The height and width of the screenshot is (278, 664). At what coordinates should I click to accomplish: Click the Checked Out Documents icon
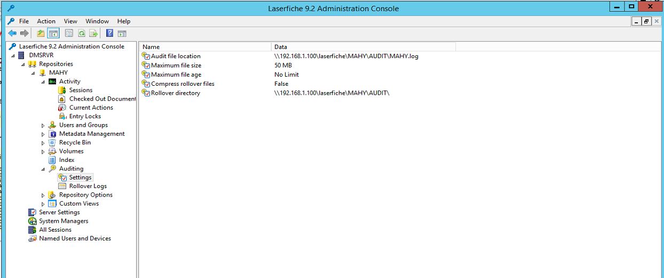click(62, 99)
